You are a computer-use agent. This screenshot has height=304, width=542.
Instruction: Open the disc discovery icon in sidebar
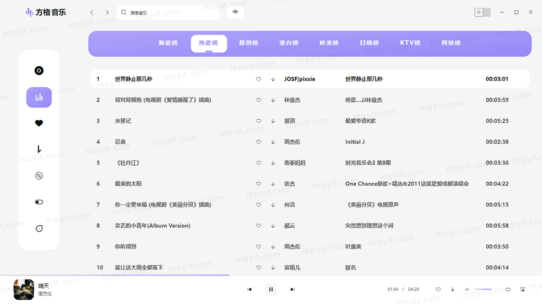(39, 70)
